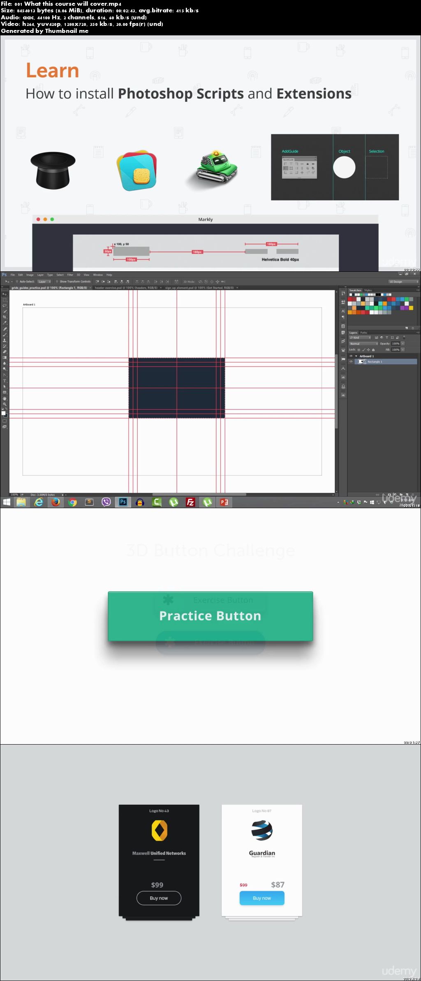421x981 pixels.
Task: Click Buy now on Guardian card
Action: (262, 898)
